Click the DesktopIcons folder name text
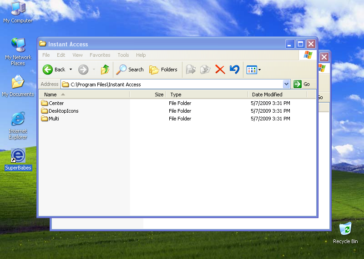The width and height of the screenshot is (364, 259). pyautogui.click(x=64, y=111)
